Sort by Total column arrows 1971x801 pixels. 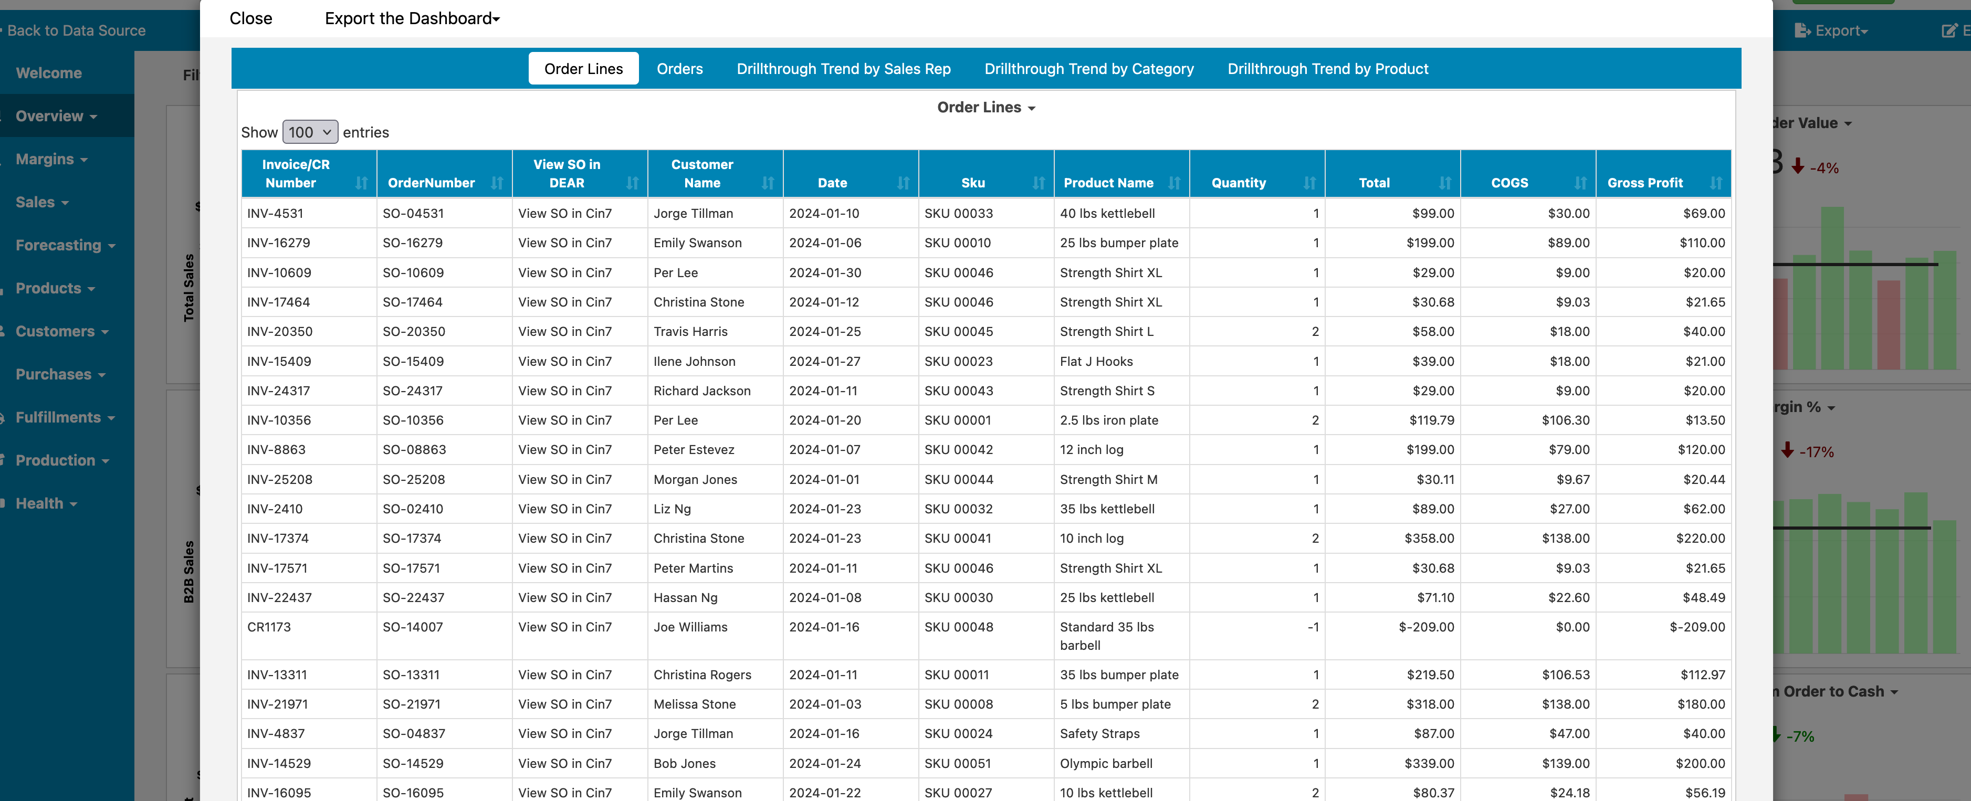(1444, 183)
